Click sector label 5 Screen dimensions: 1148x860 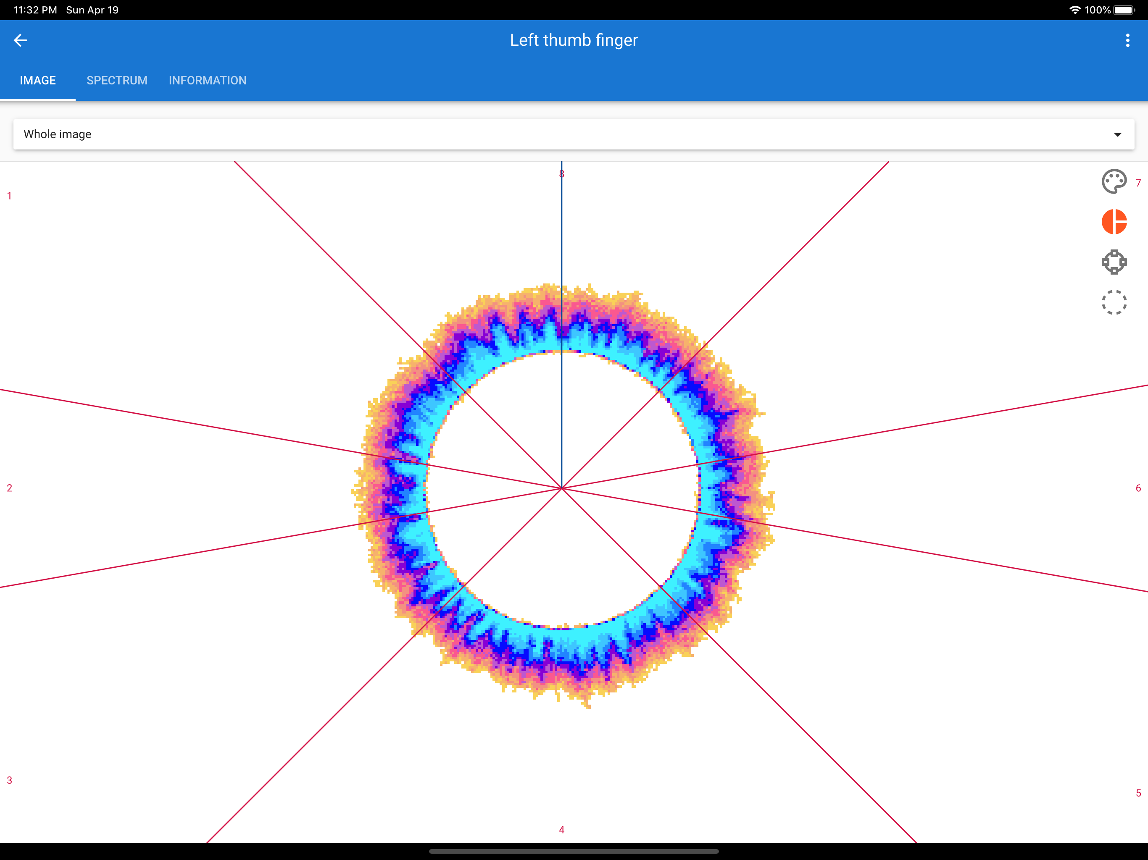click(1138, 793)
